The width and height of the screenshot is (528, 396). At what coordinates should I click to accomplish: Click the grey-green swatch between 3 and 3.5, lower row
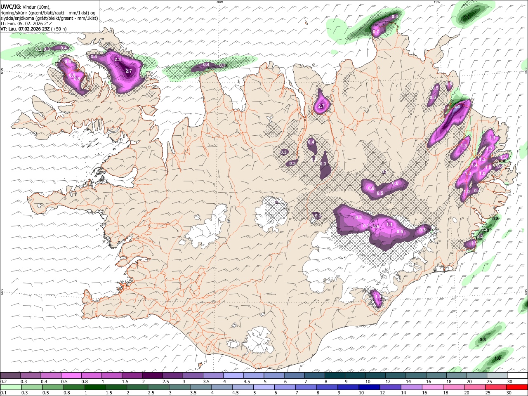179,387
